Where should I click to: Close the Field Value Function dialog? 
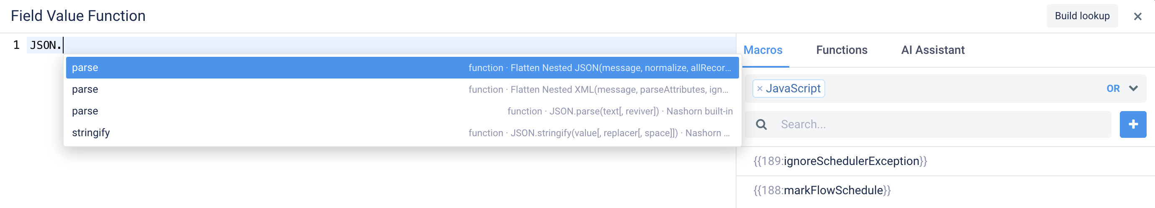[x=1137, y=17]
